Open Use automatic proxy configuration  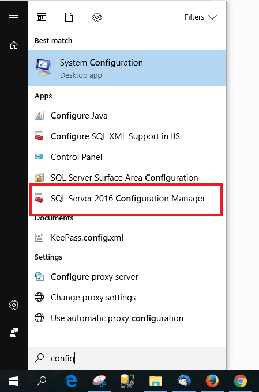127,318
